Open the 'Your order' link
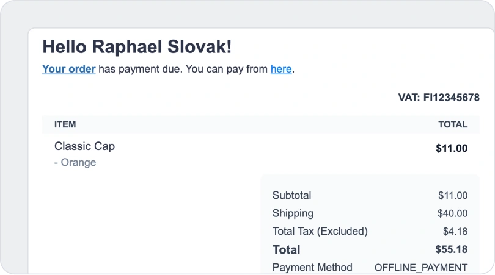This screenshot has height=275, width=495. coord(68,69)
